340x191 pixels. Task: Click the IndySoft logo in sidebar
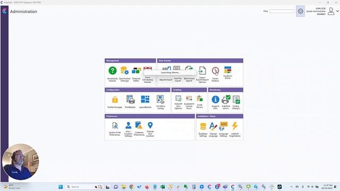(x=4, y=11)
